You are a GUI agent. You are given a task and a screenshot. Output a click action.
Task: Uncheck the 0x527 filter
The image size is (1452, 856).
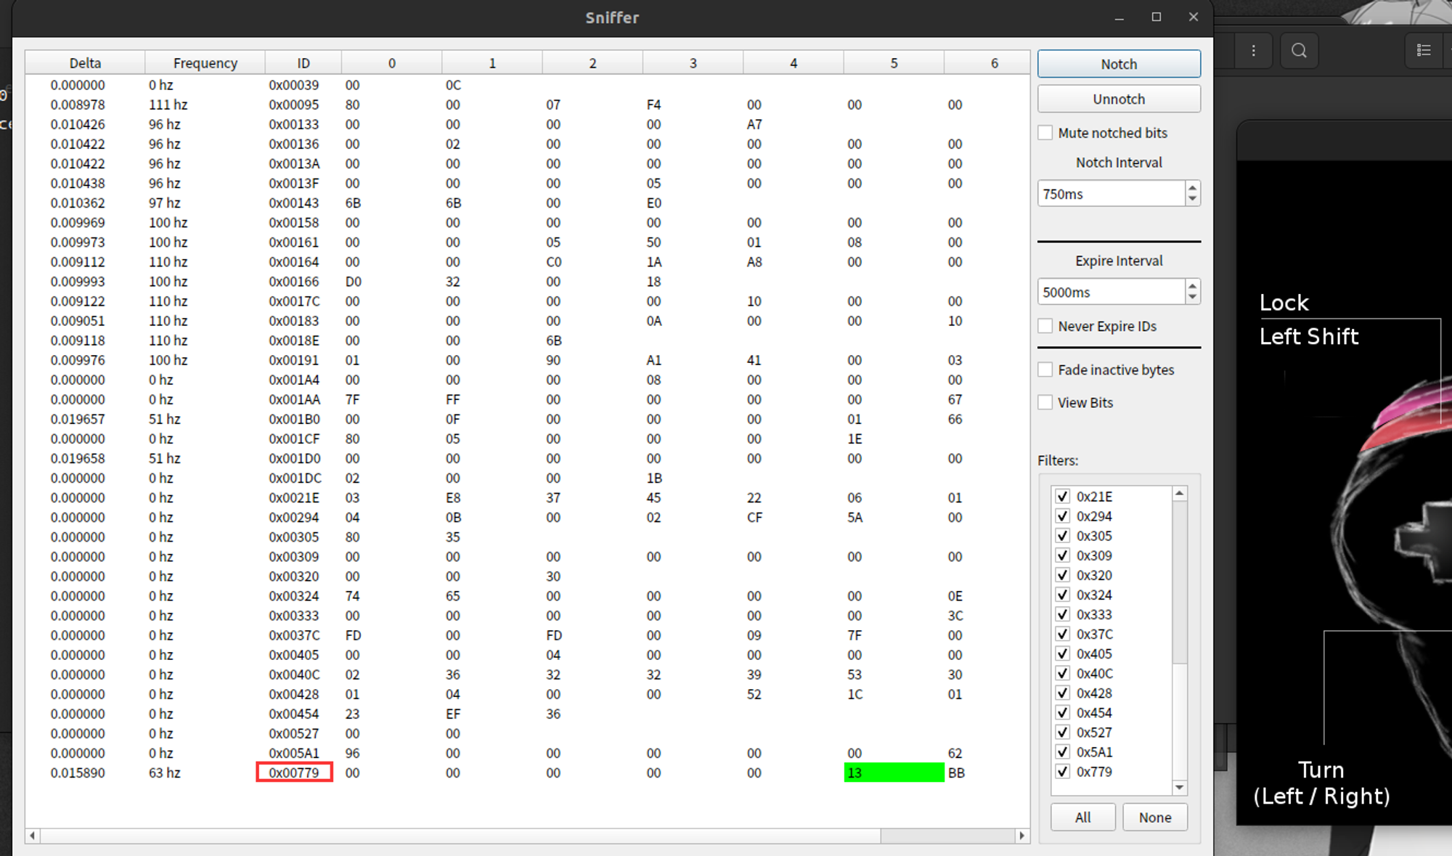(x=1063, y=732)
